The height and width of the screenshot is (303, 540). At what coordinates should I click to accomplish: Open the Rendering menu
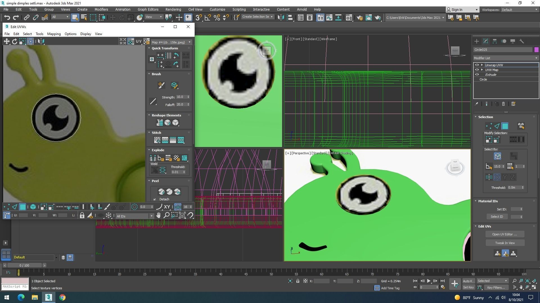[173, 9]
